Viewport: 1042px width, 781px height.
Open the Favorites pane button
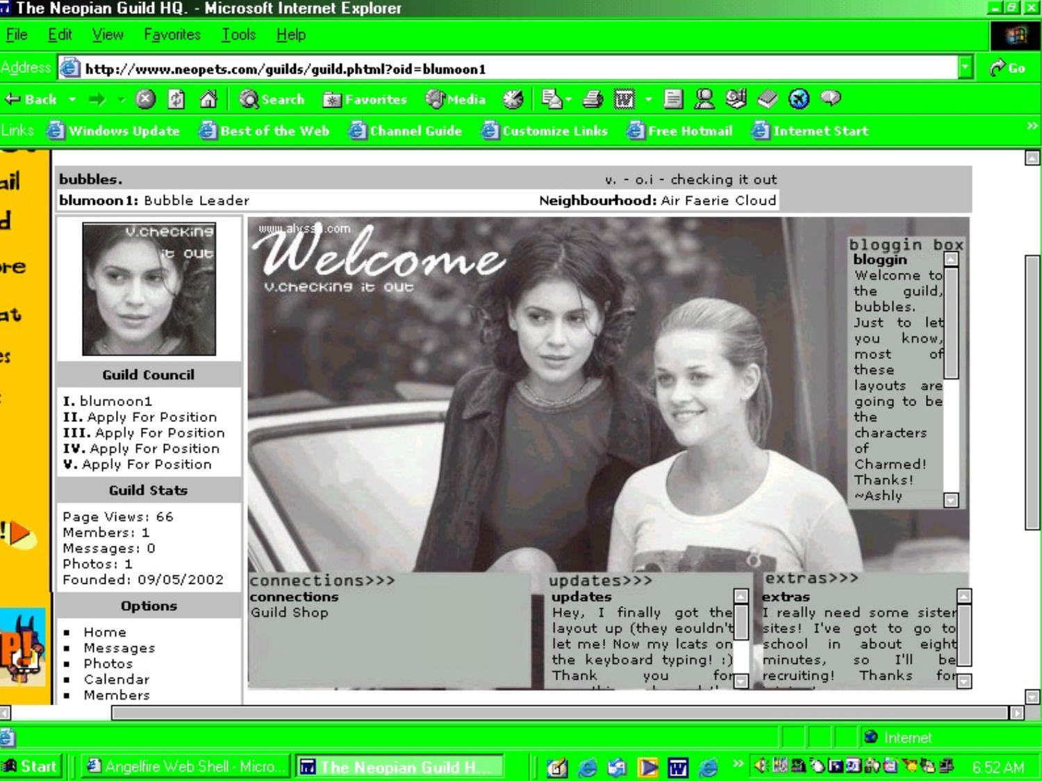(365, 99)
